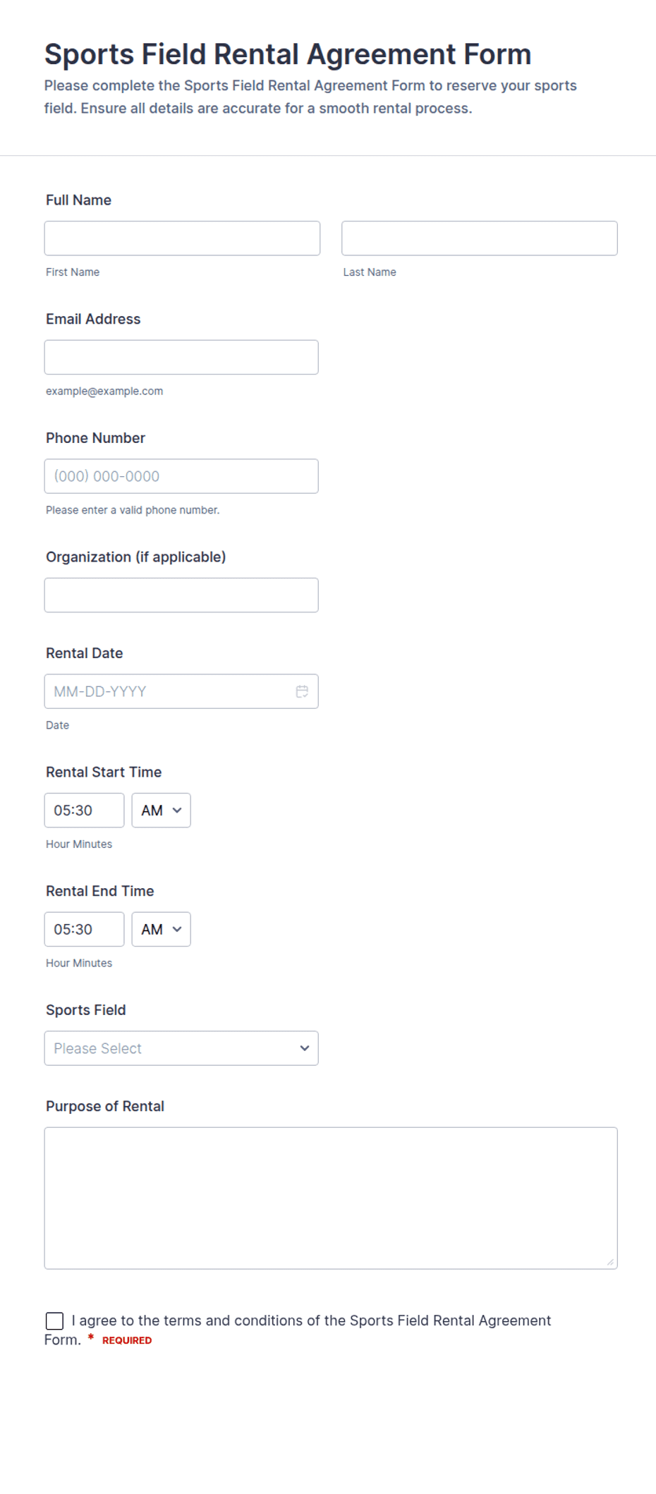Expand the Rental Start Time AM/PM selector

[161, 810]
